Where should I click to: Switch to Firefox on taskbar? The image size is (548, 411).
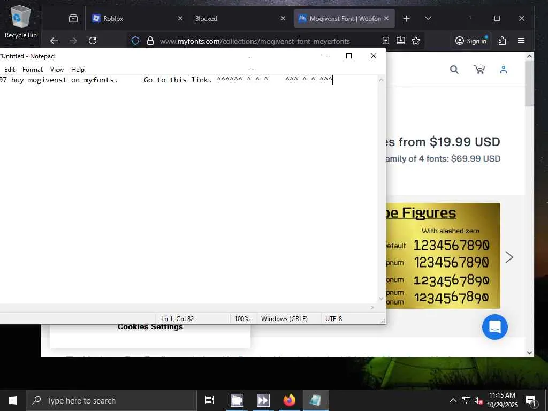click(289, 400)
